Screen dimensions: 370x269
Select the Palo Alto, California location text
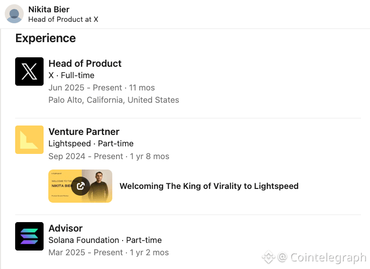pos(114,100)
